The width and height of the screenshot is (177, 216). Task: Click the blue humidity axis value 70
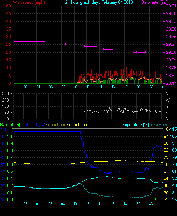3,150
